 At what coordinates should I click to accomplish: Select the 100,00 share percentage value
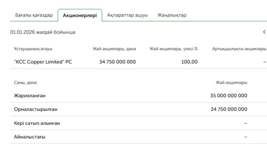click(x=189, y=62)
